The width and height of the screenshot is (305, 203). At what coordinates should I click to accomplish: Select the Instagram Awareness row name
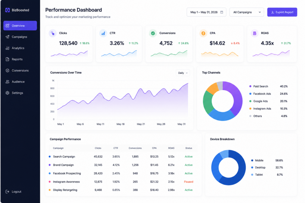tap(66, 182)
